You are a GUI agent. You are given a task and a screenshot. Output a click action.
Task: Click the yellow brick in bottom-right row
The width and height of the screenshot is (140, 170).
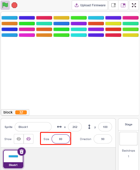click(x=130, y=35)
